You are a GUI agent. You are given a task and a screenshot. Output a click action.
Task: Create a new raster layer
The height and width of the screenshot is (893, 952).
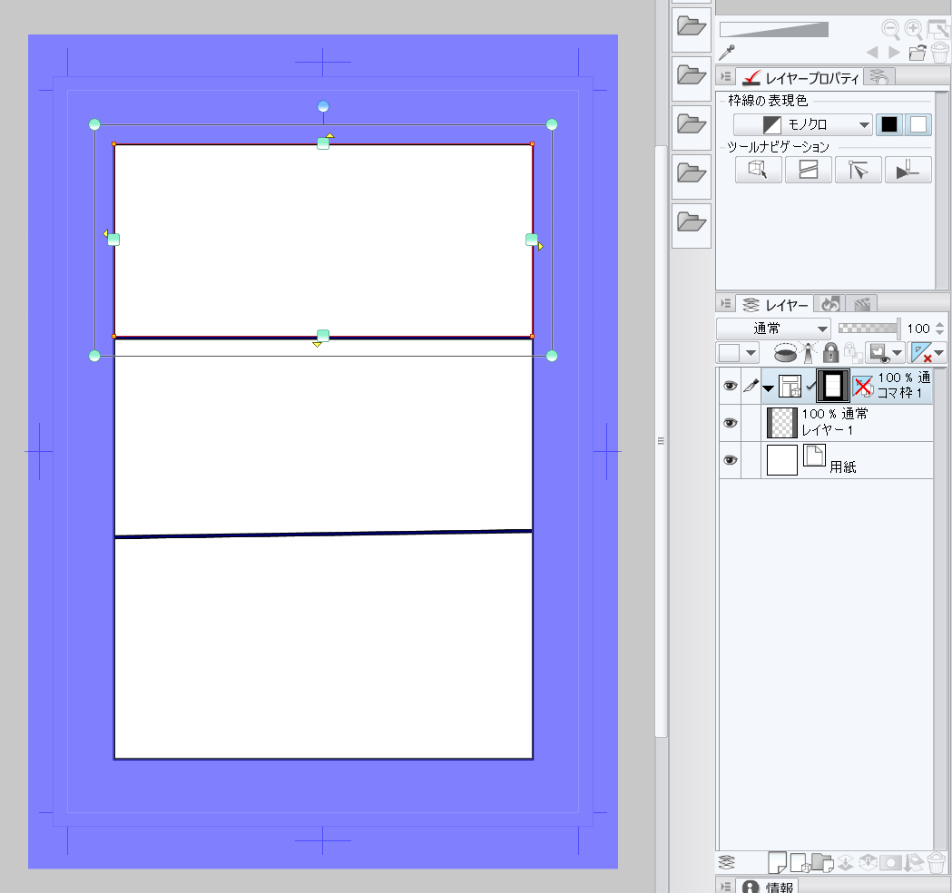coord(777,862)
